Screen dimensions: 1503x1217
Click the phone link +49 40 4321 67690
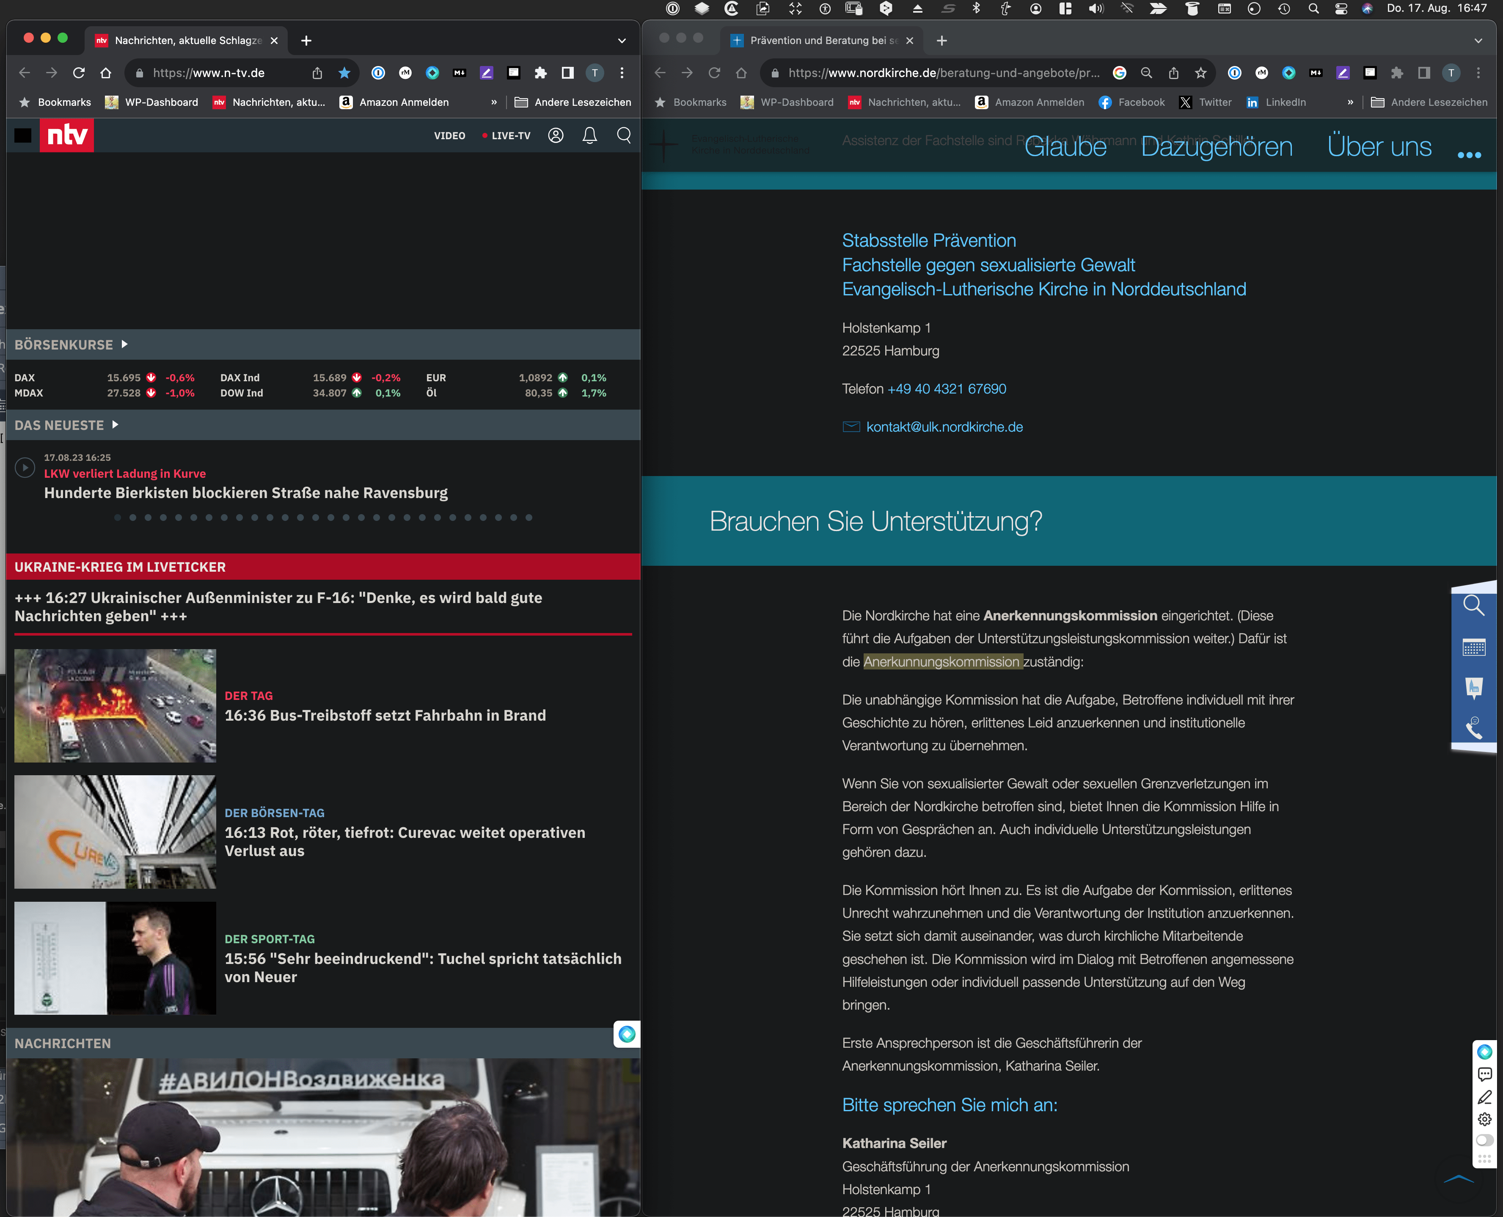[x=947, y=389]
